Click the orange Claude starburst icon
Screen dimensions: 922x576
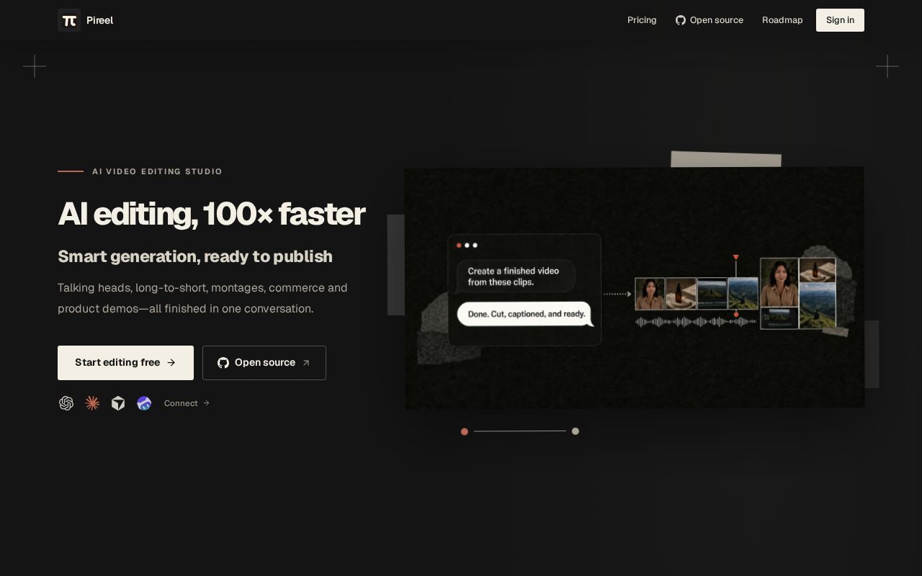pos(92,403)
